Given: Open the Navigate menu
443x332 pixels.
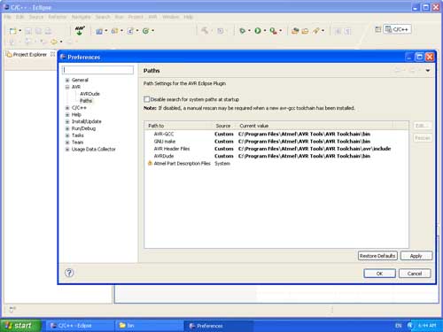Looking at the screenshot, I should [81, 17].
